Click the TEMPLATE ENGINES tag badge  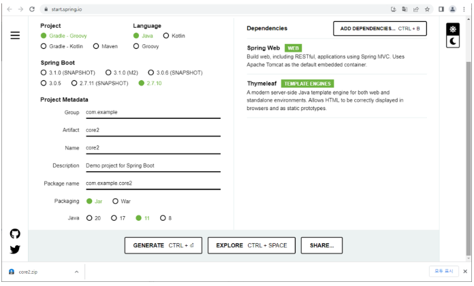tap(307, 84)
